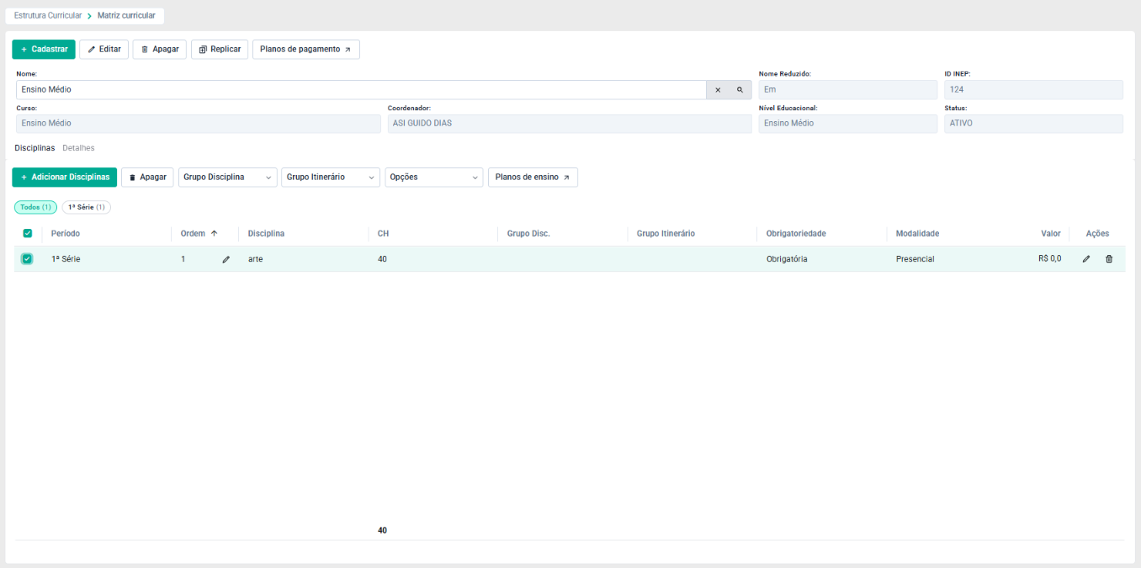
Task: Go to Estrutura Curricular breadcrumb
Action: (x=48, y=16)
